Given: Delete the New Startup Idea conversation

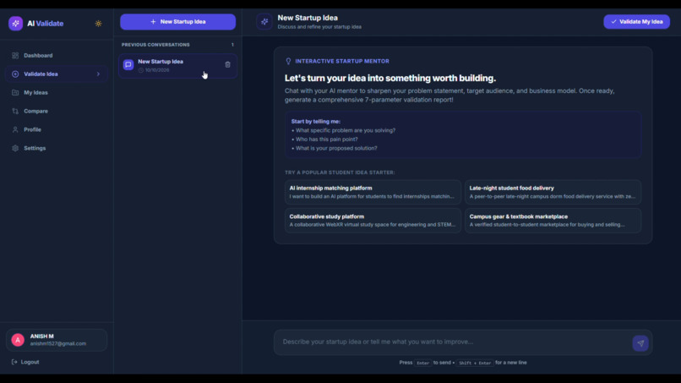Looking at the screenshot, I should 227,65.
